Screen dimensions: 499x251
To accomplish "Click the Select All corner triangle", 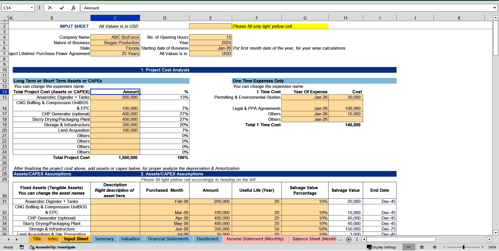I will [x=6, y=18].
